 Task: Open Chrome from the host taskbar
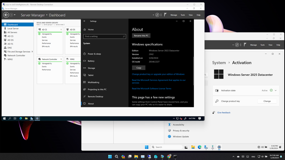coord(169,156)
